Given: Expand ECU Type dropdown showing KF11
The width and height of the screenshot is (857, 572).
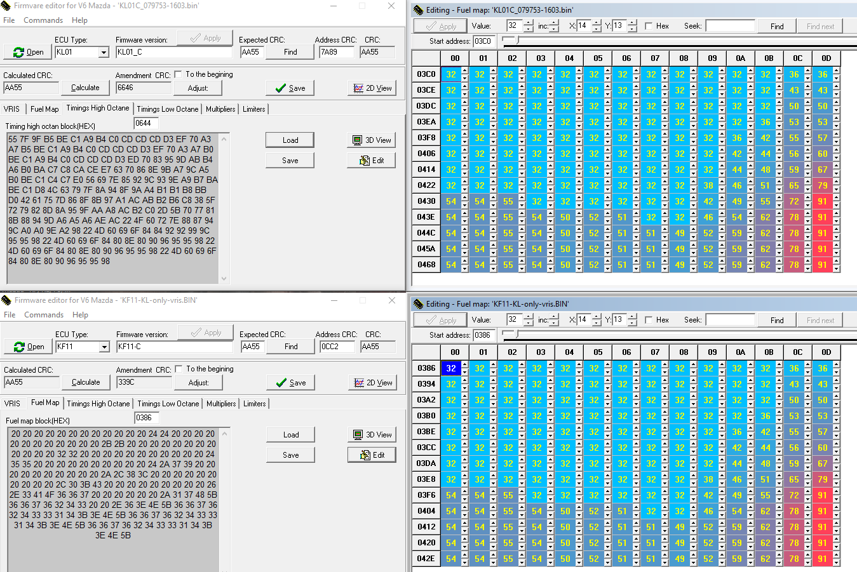Looking at the screenshot, I should [x=104, y=347].
